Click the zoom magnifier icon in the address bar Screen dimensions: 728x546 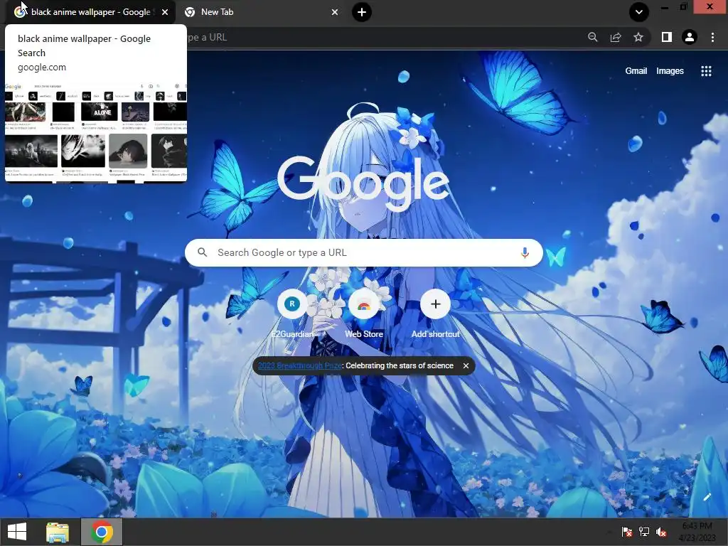(x=593, y=37)
